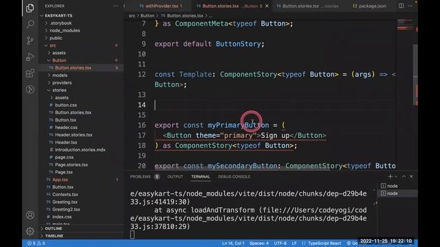Collapse the stories folder
This screenshot has width=440, height=247.
81,90
